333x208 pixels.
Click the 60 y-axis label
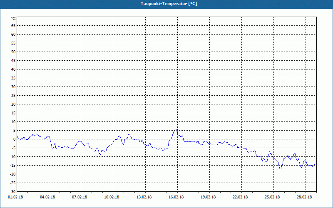13,35
